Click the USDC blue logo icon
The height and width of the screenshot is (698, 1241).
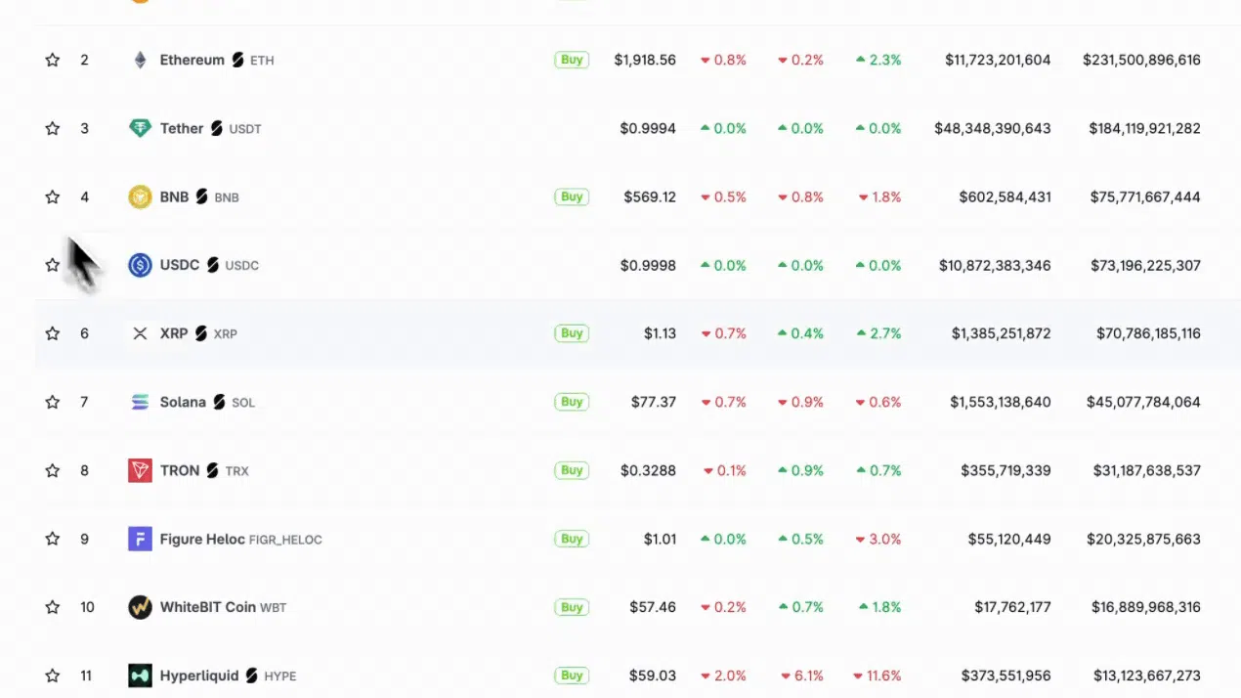pyautogui.click(x=140, y=265)
